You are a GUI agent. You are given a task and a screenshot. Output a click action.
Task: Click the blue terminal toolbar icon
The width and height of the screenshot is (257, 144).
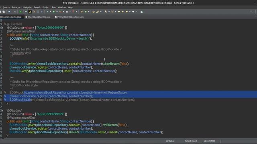[x=9, y=12]
